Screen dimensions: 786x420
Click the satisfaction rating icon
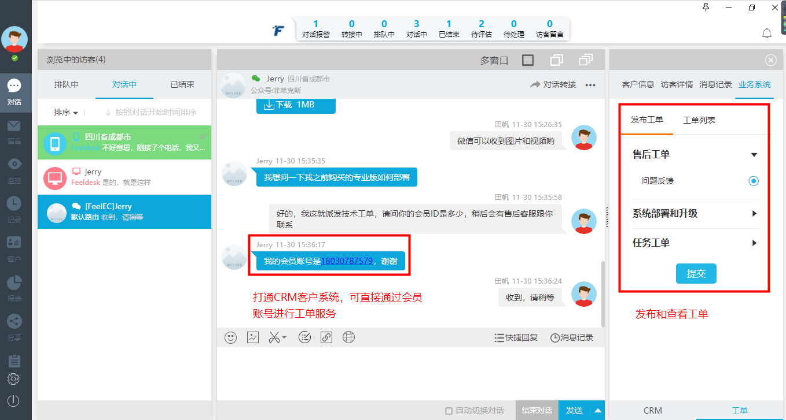(x=305, y=338)
